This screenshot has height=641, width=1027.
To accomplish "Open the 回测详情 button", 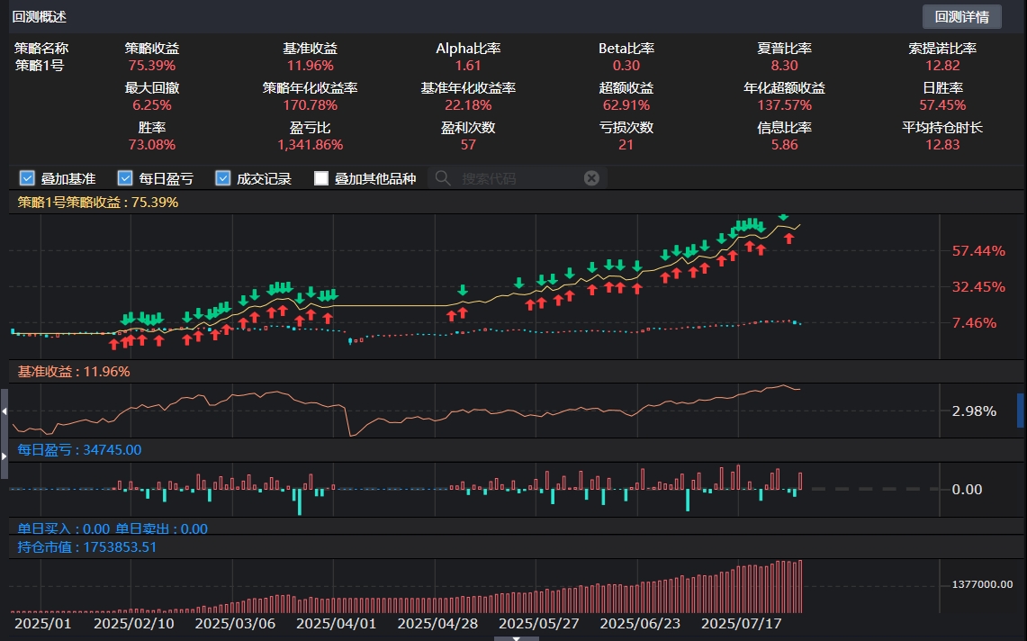I will tap(963, 16).
